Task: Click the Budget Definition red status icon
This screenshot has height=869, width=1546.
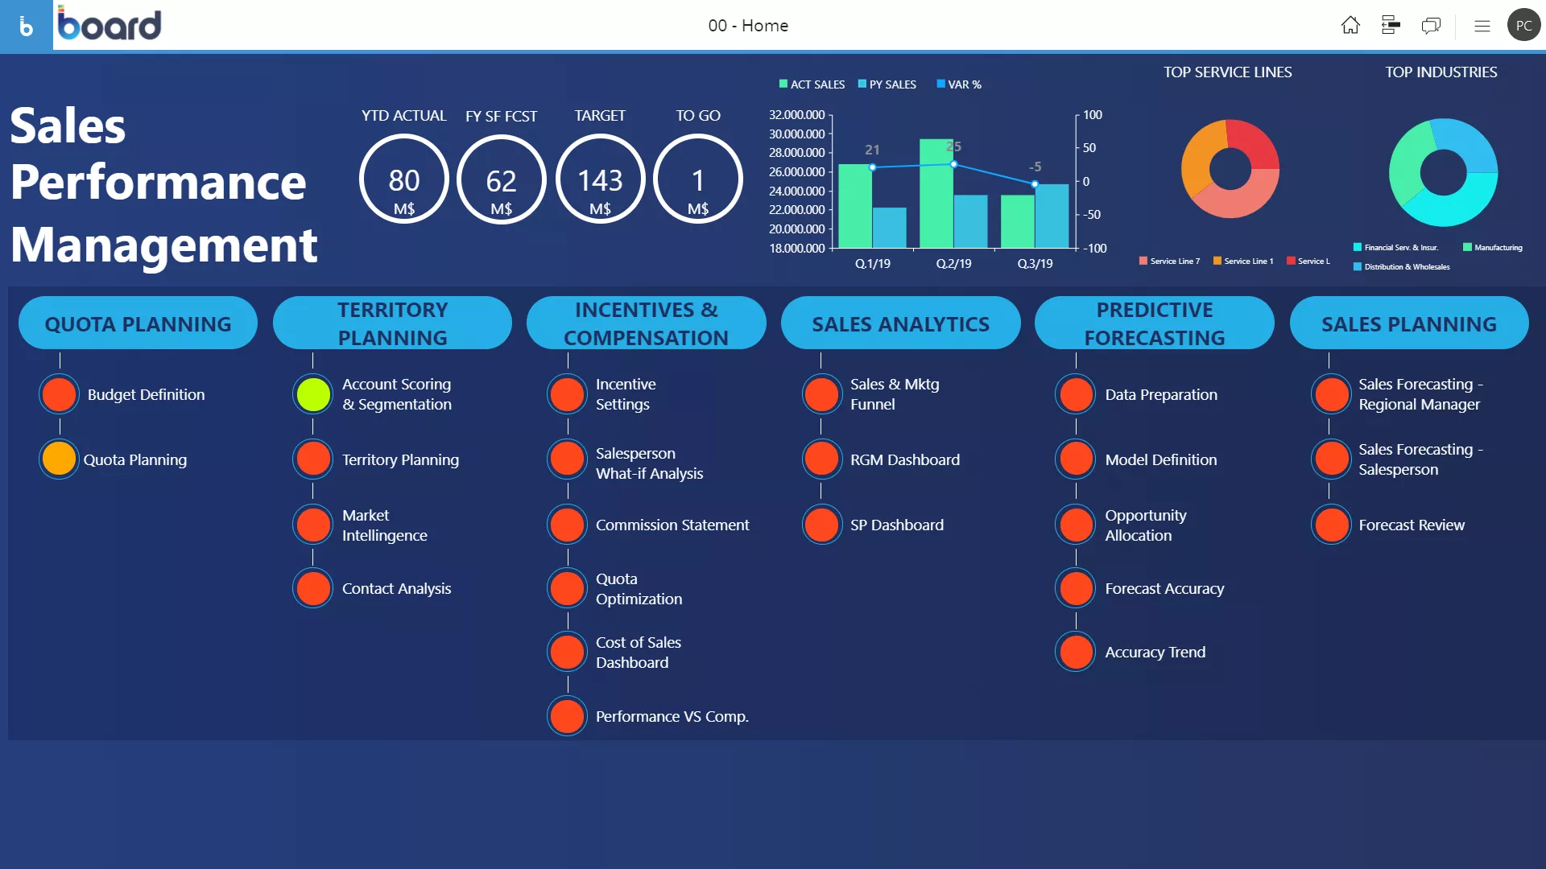Action: (60, 395)
